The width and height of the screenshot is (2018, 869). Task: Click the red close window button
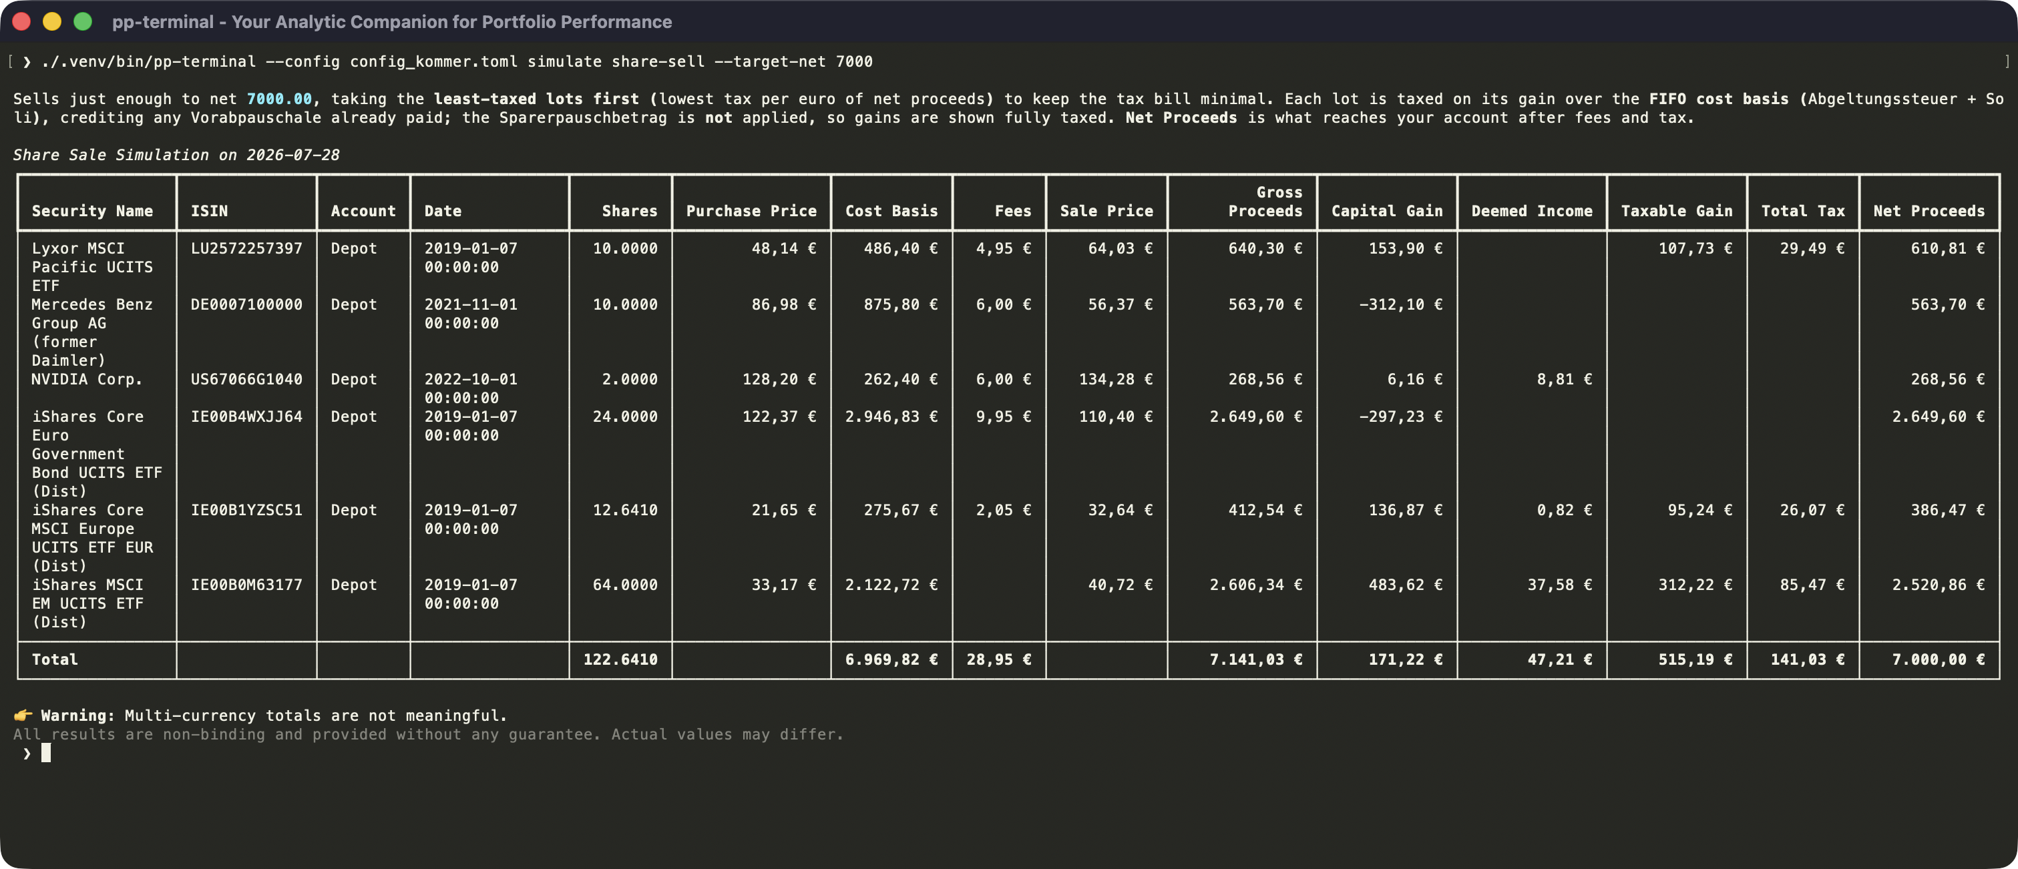pyautogui.click(x=21, y=21)
